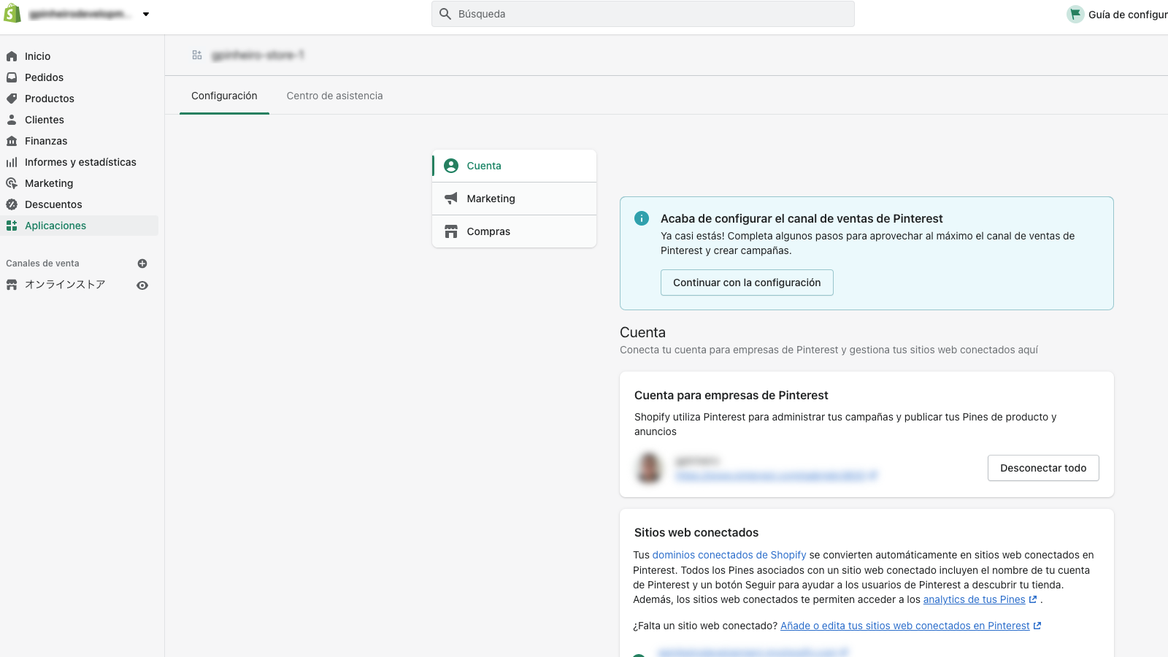Viewport: 1168px width, 657px height.
Task: Click the Productos tag icon
Action: click(12, 99)
